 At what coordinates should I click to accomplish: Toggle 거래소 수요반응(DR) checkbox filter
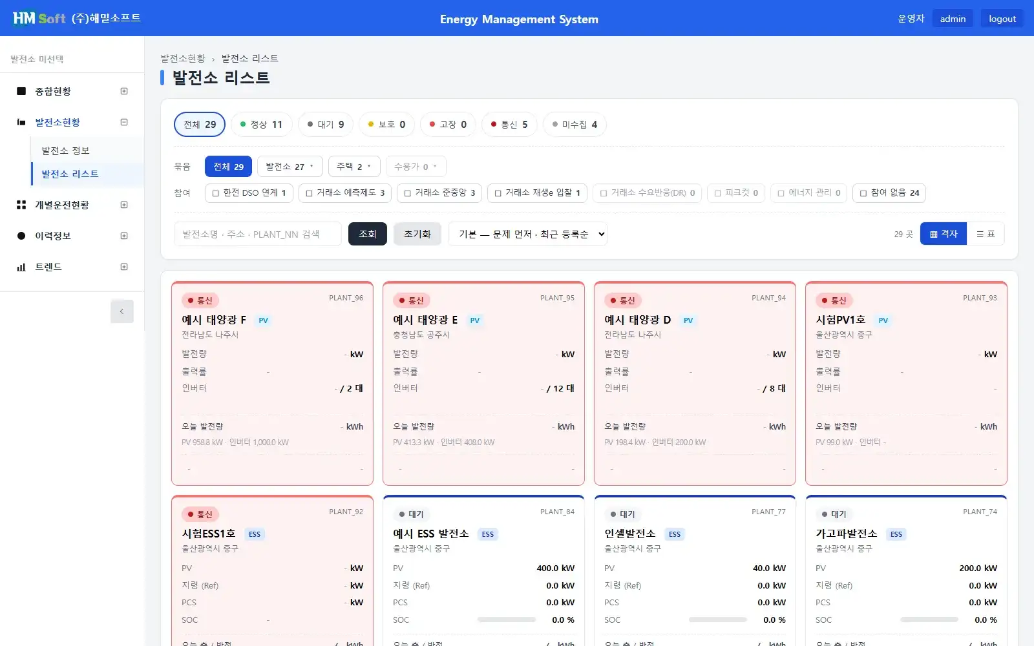647,193
